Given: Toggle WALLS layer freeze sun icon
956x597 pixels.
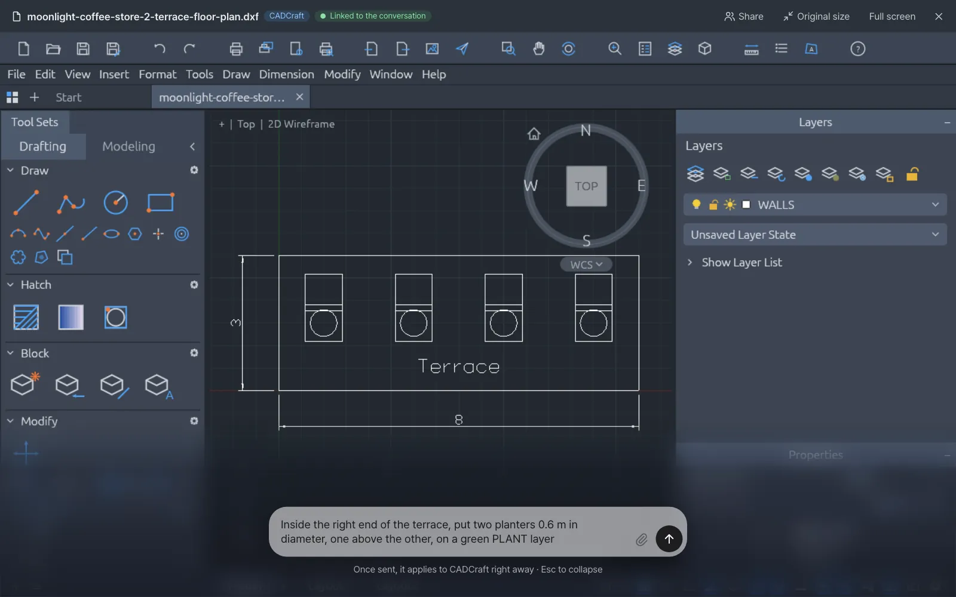Looking at the screenshot, I should pyautogui.click(x=730, y=205).
